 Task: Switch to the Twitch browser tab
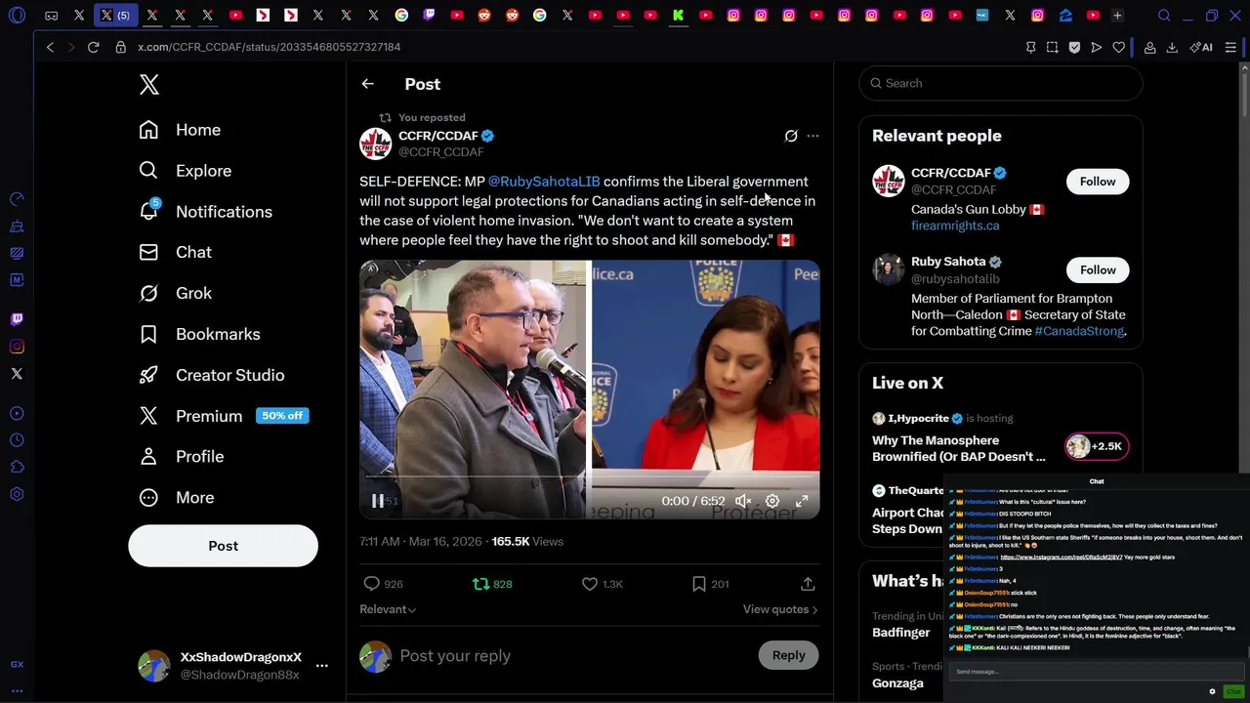(429, 16)
